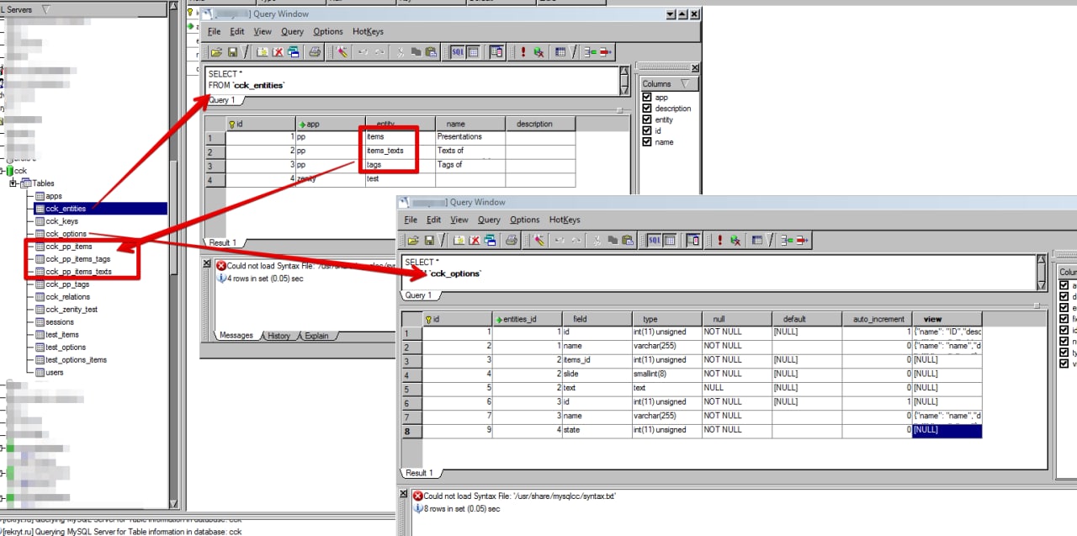Open HotKeys menu in cck_entities query window
The width and height of the screenshot is (1077, 536).
pyautogui.click(x=368, y=31)
